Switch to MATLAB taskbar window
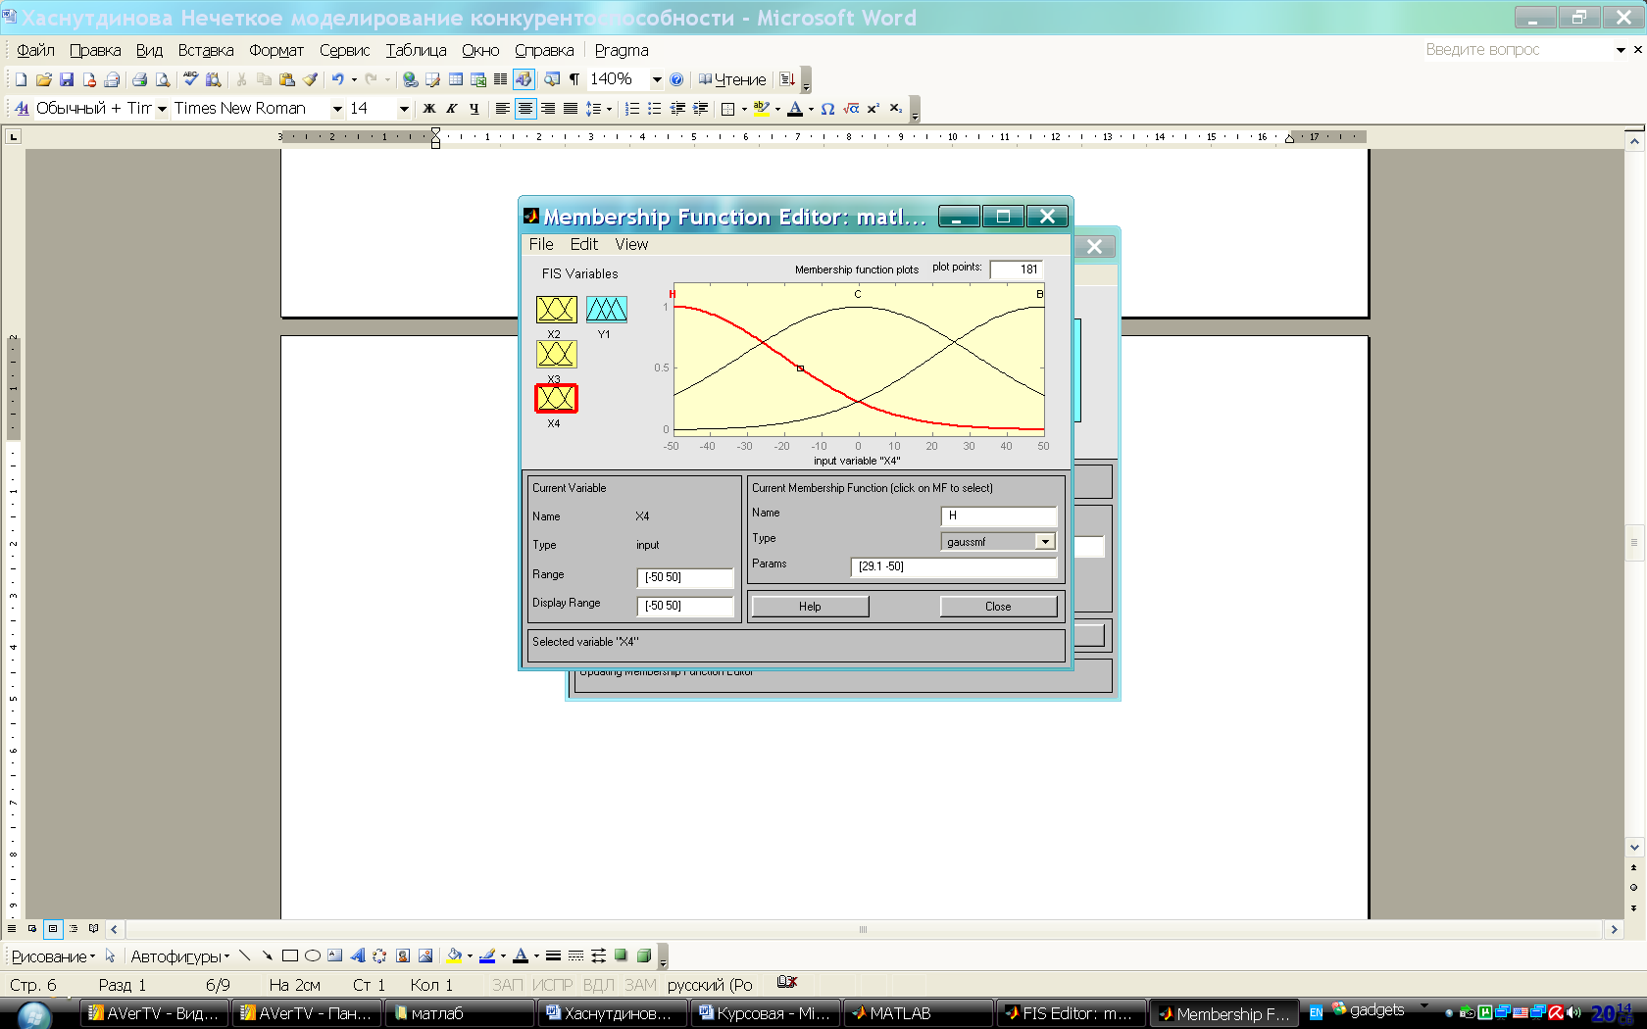 click(918, 1013)
